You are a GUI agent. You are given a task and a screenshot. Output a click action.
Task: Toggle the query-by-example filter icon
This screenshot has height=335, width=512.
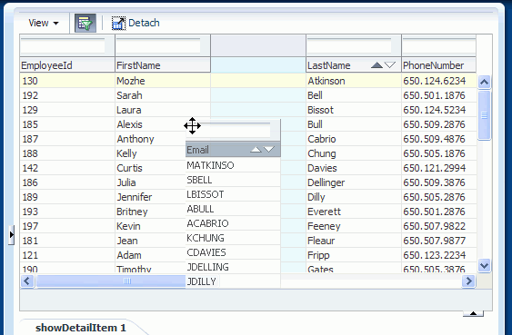coord(85,23)
